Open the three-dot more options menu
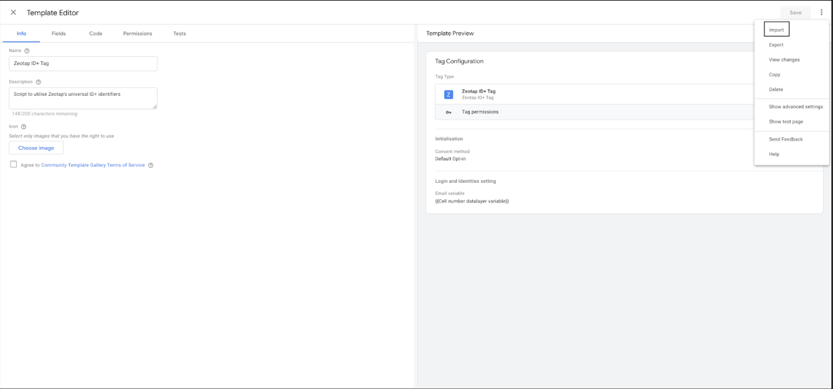833x389 pixels. pos(821,12)
